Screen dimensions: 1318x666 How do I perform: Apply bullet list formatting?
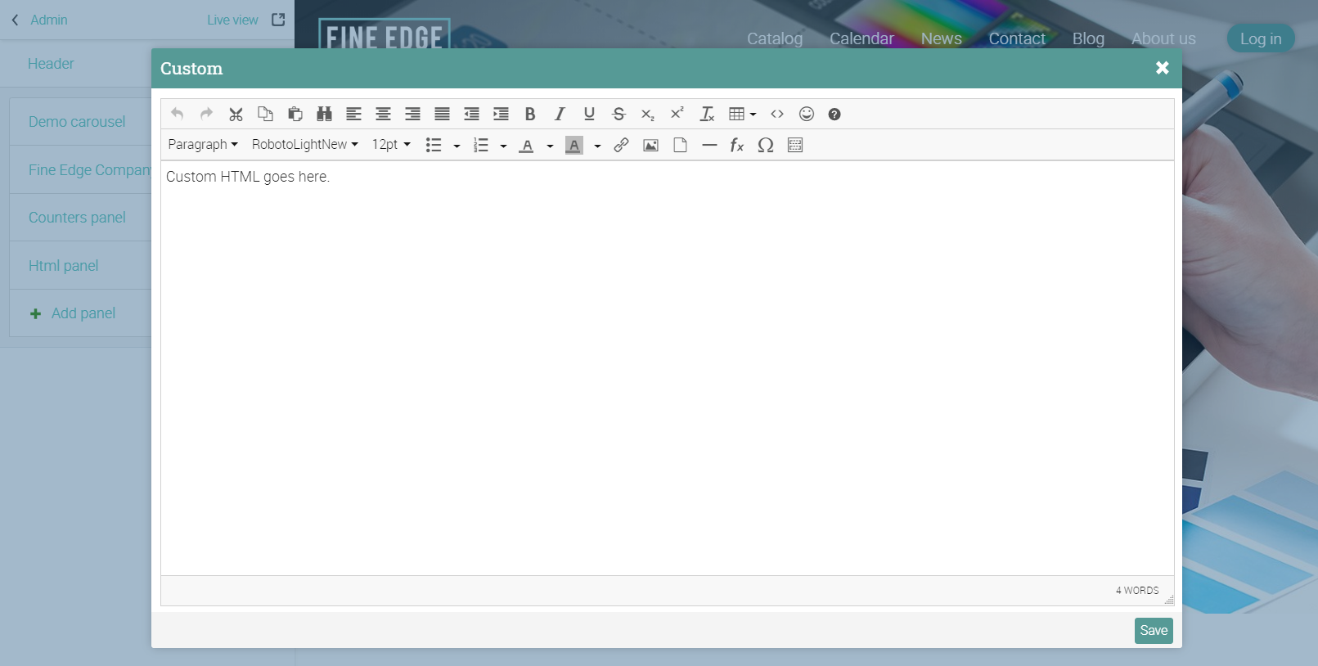coord(434,145)
